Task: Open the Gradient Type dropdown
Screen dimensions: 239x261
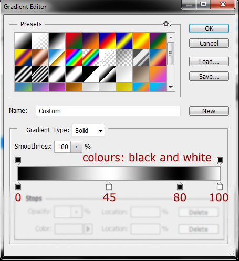Action: pos(88,130)
